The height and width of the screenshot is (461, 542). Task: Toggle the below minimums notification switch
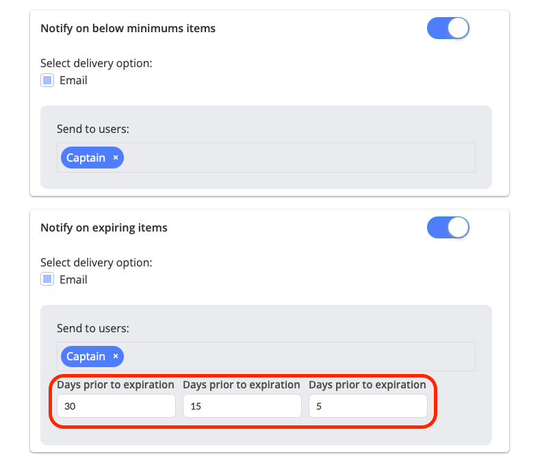pos(448,28)
